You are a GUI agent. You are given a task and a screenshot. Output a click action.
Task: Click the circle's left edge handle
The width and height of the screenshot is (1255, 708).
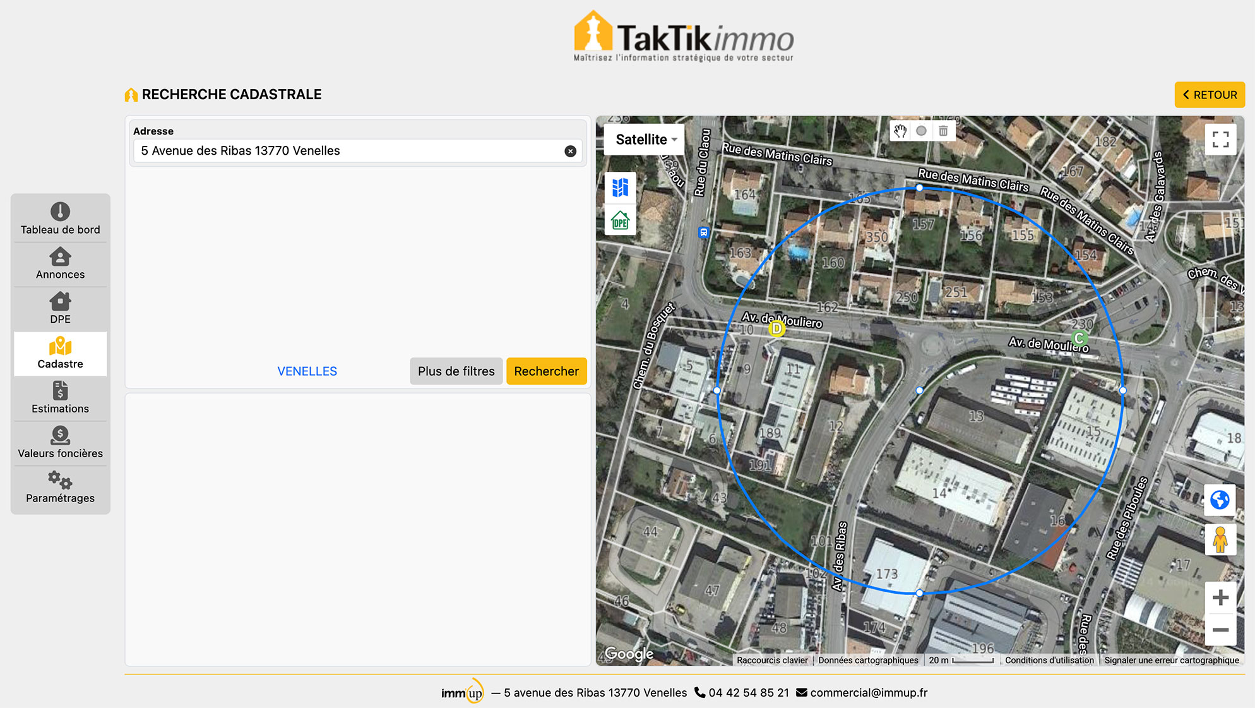pos(717,390)
